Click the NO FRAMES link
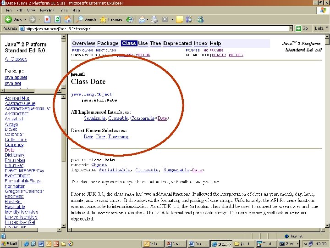 [213, 50]
